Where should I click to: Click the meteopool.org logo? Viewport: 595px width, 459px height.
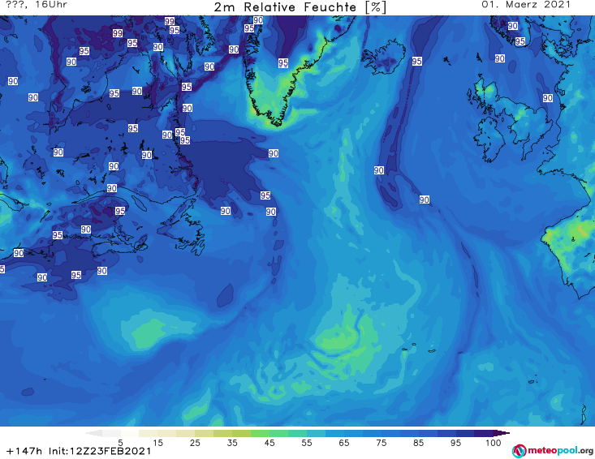pyautogui.click(x=553, y=451)
